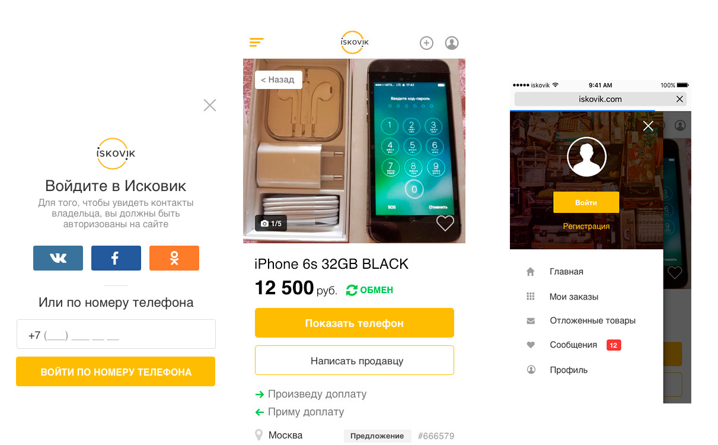This screenshot has width=718, height=445.
Task: Click ВОЙТИ ПО НОМЕРУ ТЕЛЕФОНА button
Action: click(x=116, y=371)
